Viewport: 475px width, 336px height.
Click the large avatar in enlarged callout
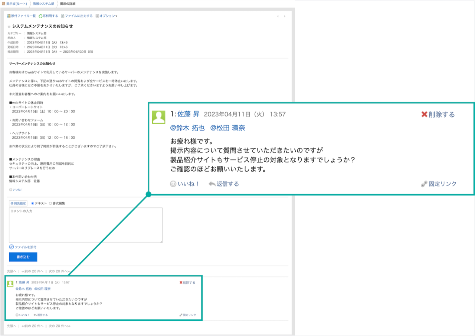[159, 117]
